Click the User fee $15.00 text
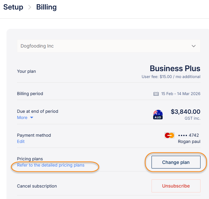 [171, 77]
